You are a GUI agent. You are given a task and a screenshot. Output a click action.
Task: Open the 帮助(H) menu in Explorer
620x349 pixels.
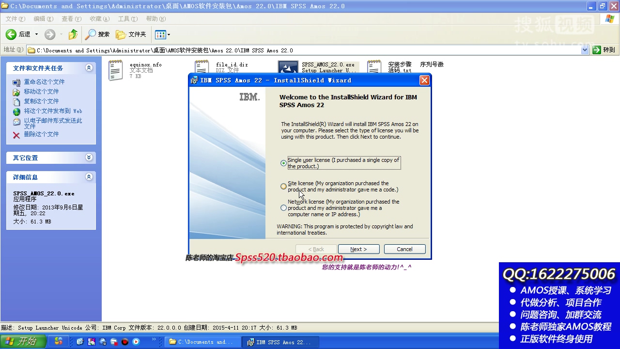(155, 19)
